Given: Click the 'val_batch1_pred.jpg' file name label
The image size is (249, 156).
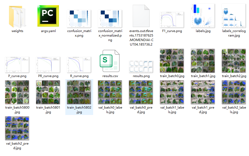Looking at the screenshot, I should point(203,110).
